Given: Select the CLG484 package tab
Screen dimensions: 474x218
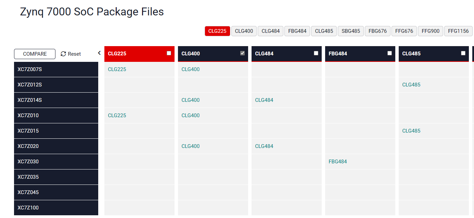Looking at the screenshot, I should [x=270, y=31].
